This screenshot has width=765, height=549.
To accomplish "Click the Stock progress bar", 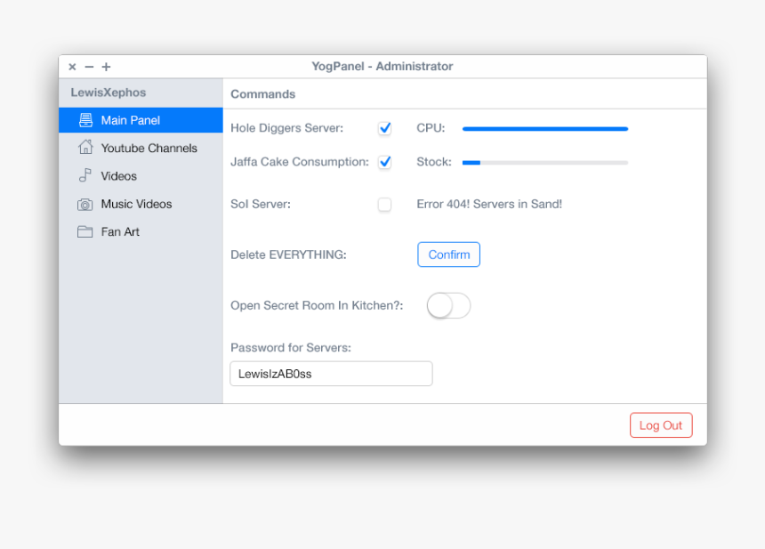I will (544, 162).
